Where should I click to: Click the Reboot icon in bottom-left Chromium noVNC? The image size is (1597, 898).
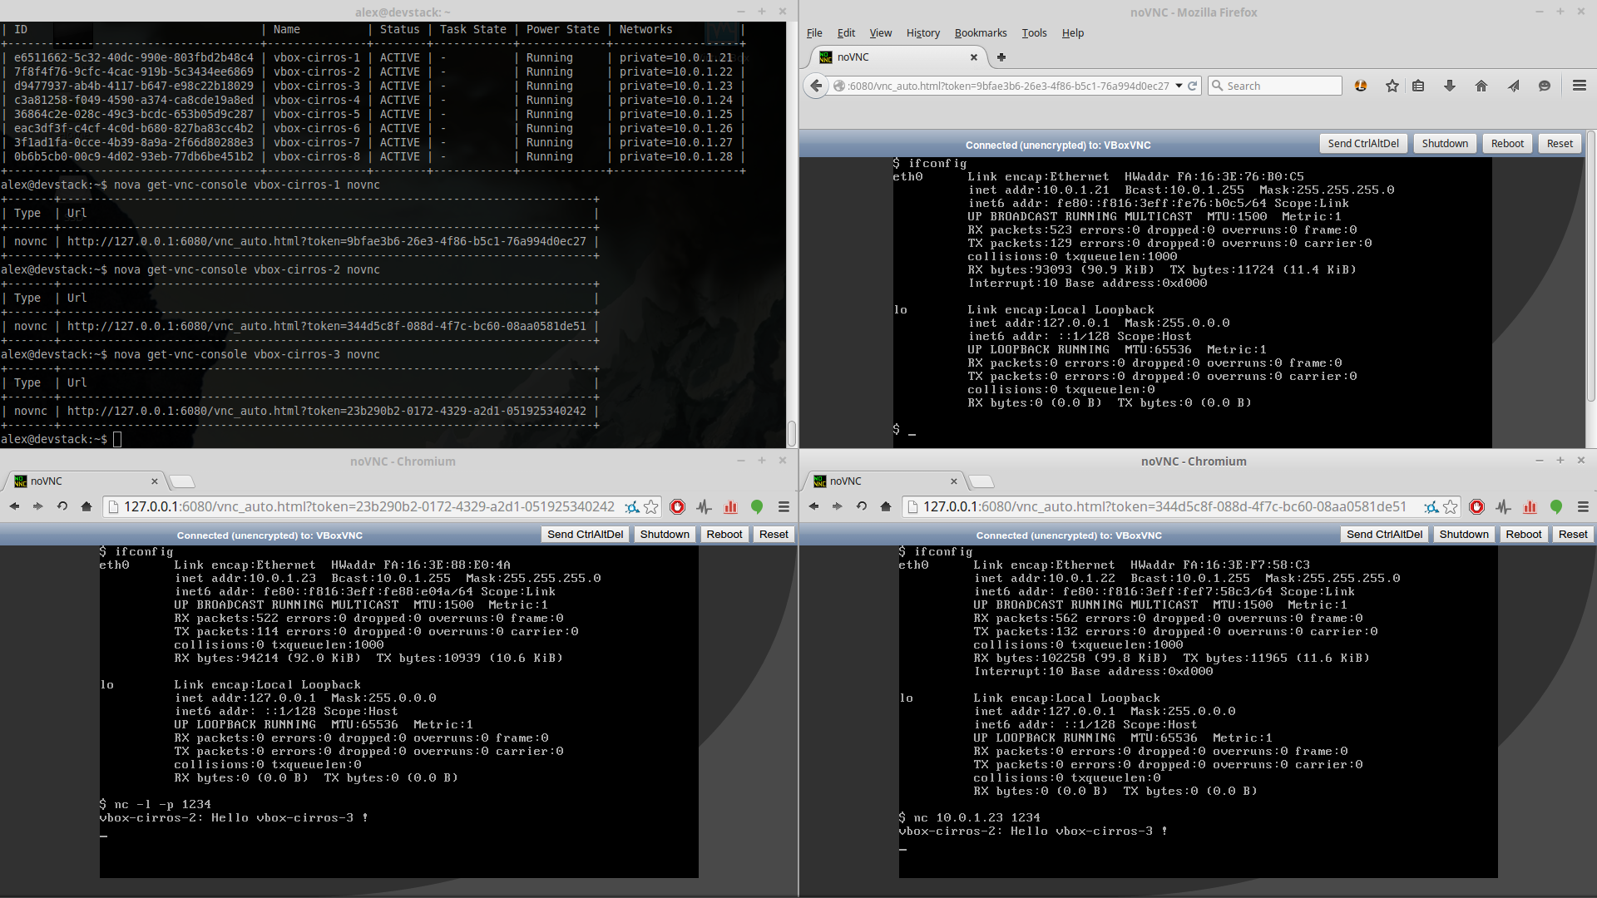click(724, 535)
